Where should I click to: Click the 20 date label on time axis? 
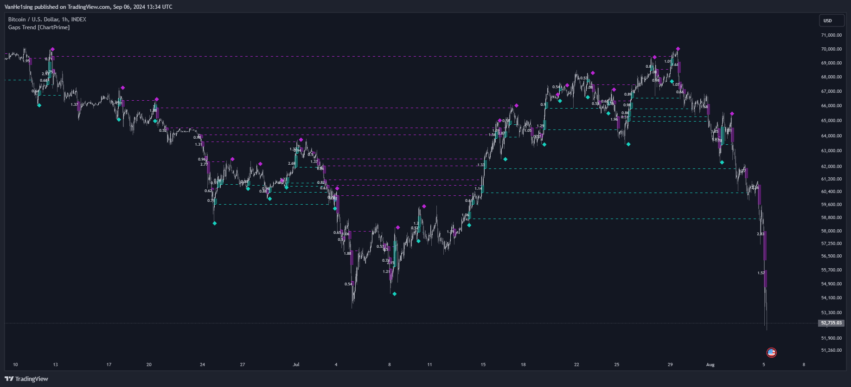[x=149, y=365]
